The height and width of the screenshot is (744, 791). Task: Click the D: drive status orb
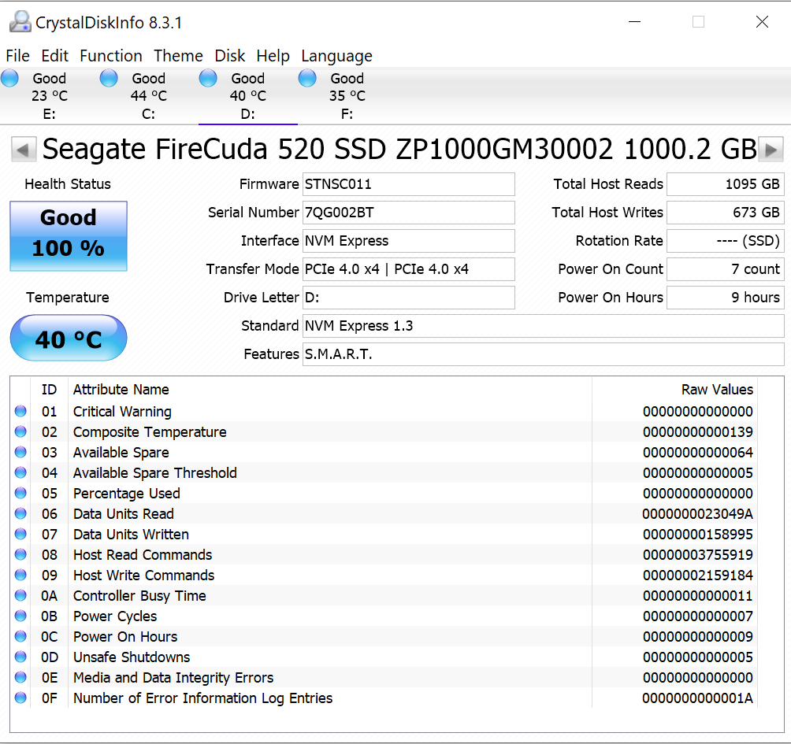(x=209, y=78)
